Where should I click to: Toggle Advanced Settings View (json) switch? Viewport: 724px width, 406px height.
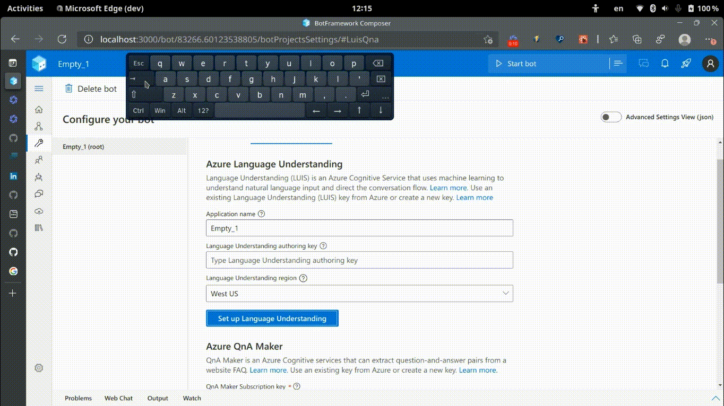(611, 117)
